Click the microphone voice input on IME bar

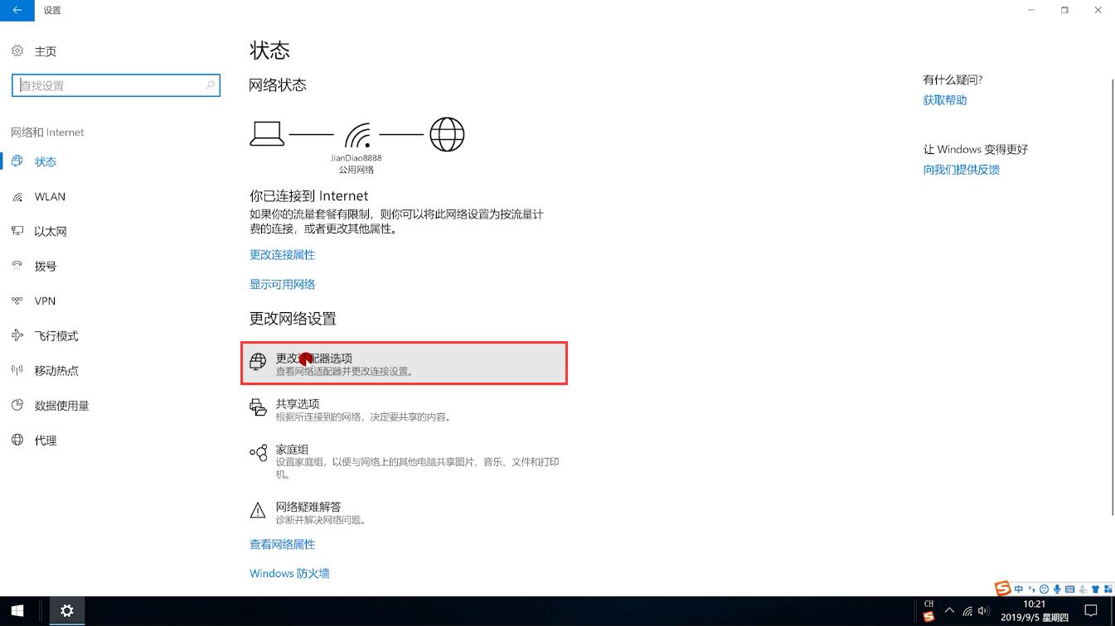click(1057, 589)
